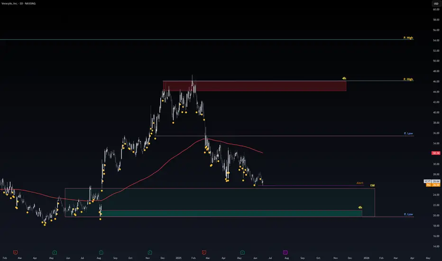Click the VCYT 26.64 last price tag
The height and width of the screenshot is (261, 442).
(432, 181)
